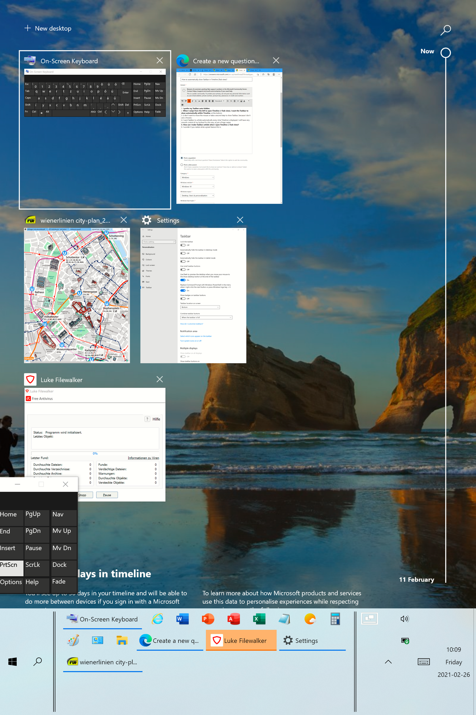Open Excel from the taskbar
The width and height of the screenshot is (476, 715).
tap(259, 619)
